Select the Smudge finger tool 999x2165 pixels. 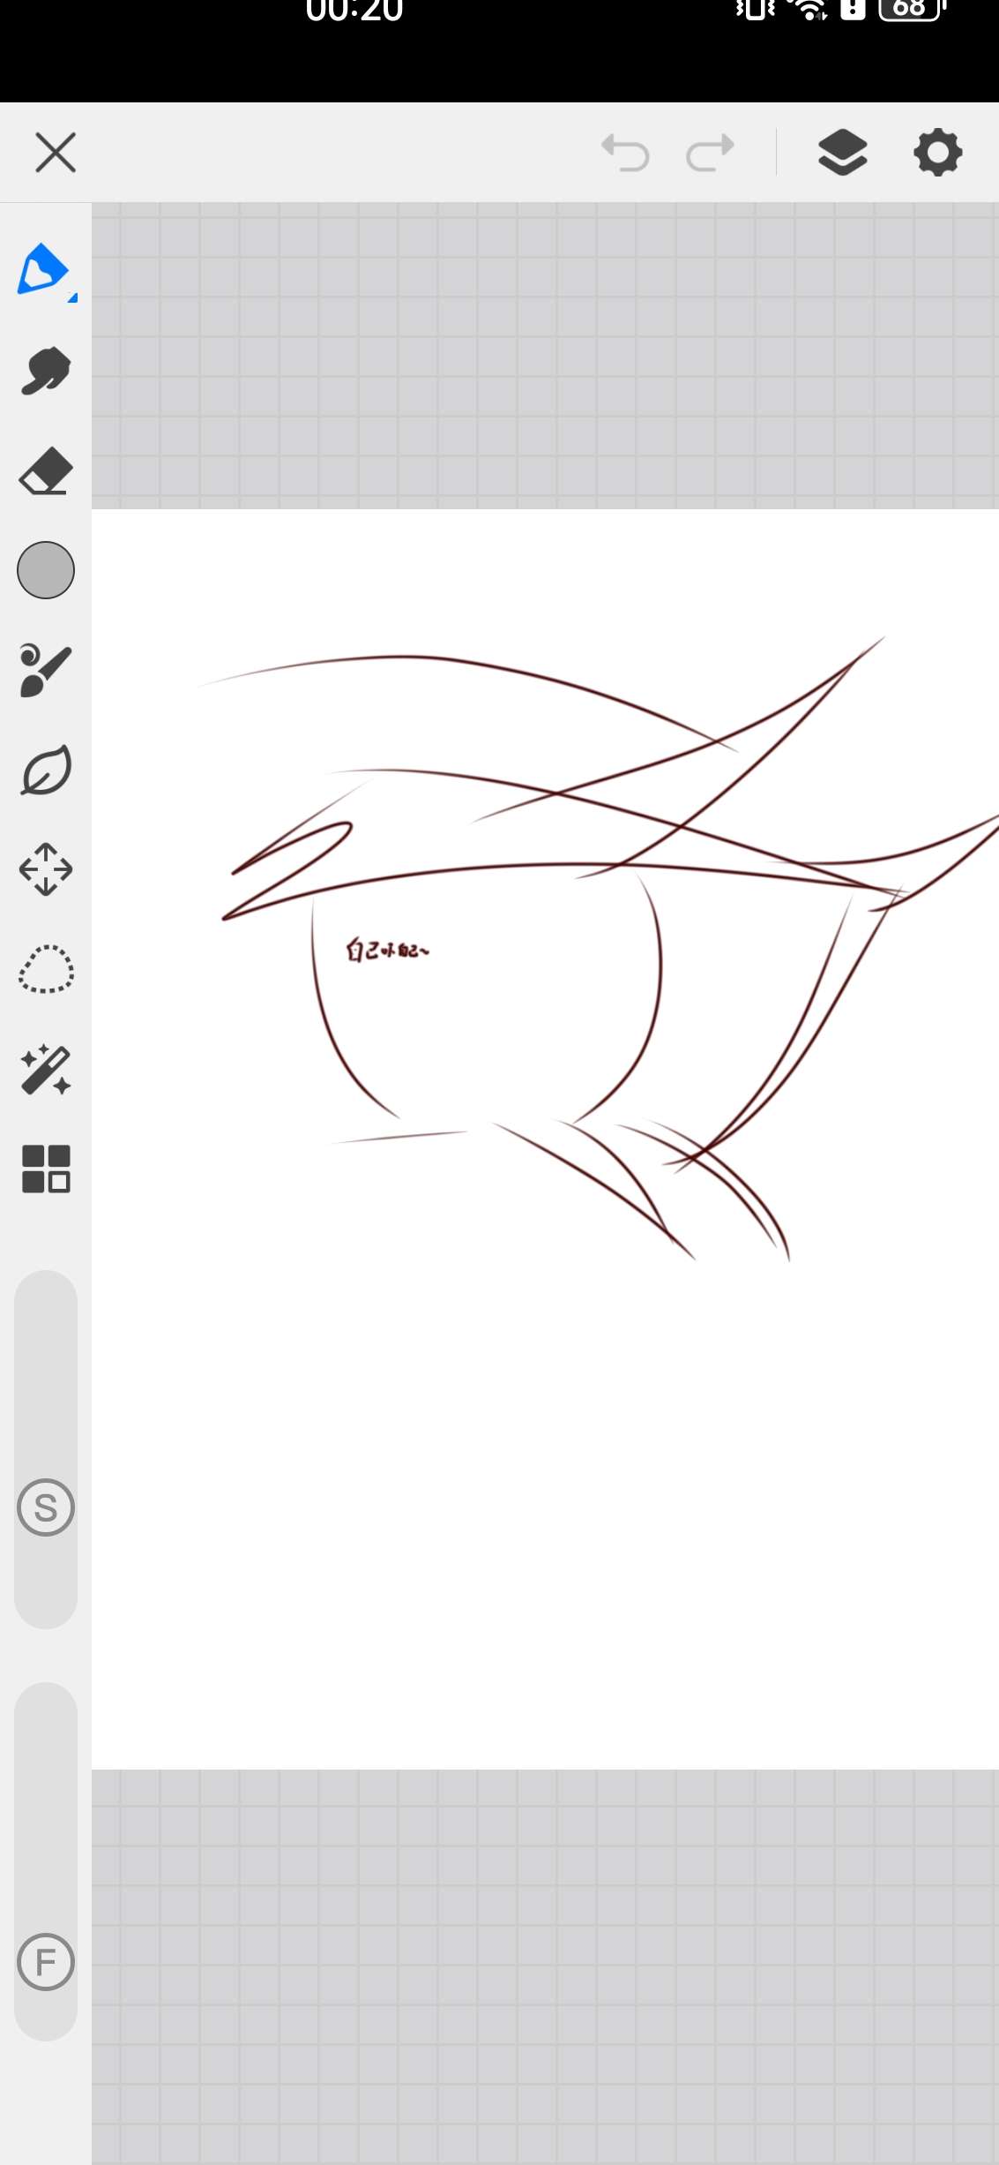point(46,371)
